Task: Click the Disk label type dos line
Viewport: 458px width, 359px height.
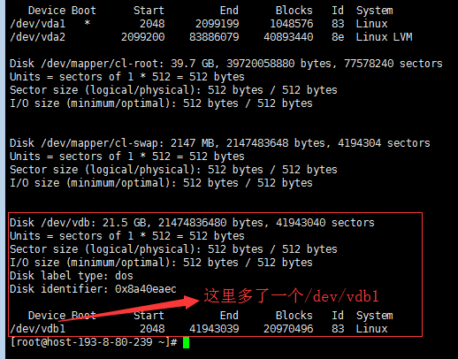Action: (72, 276)
